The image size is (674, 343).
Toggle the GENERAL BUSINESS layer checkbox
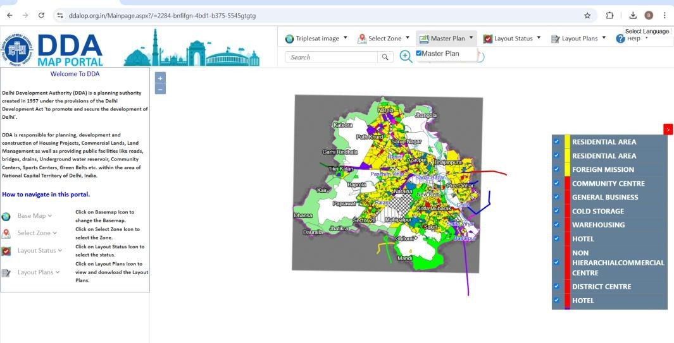click(557, 196)
